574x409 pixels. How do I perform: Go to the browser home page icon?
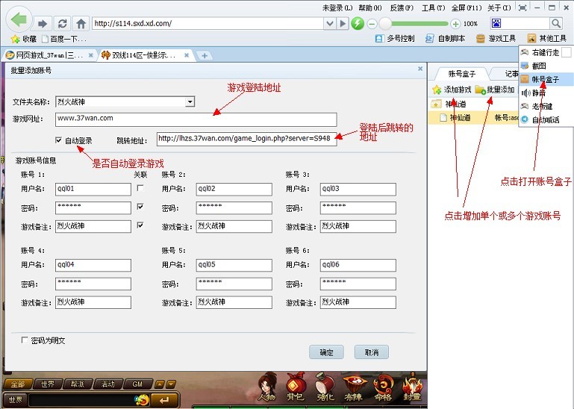click(x=81, y=24)
